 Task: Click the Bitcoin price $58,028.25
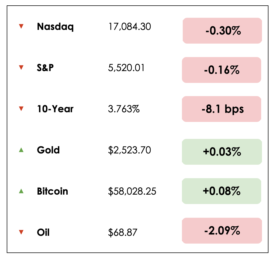[x=132, y=192]
